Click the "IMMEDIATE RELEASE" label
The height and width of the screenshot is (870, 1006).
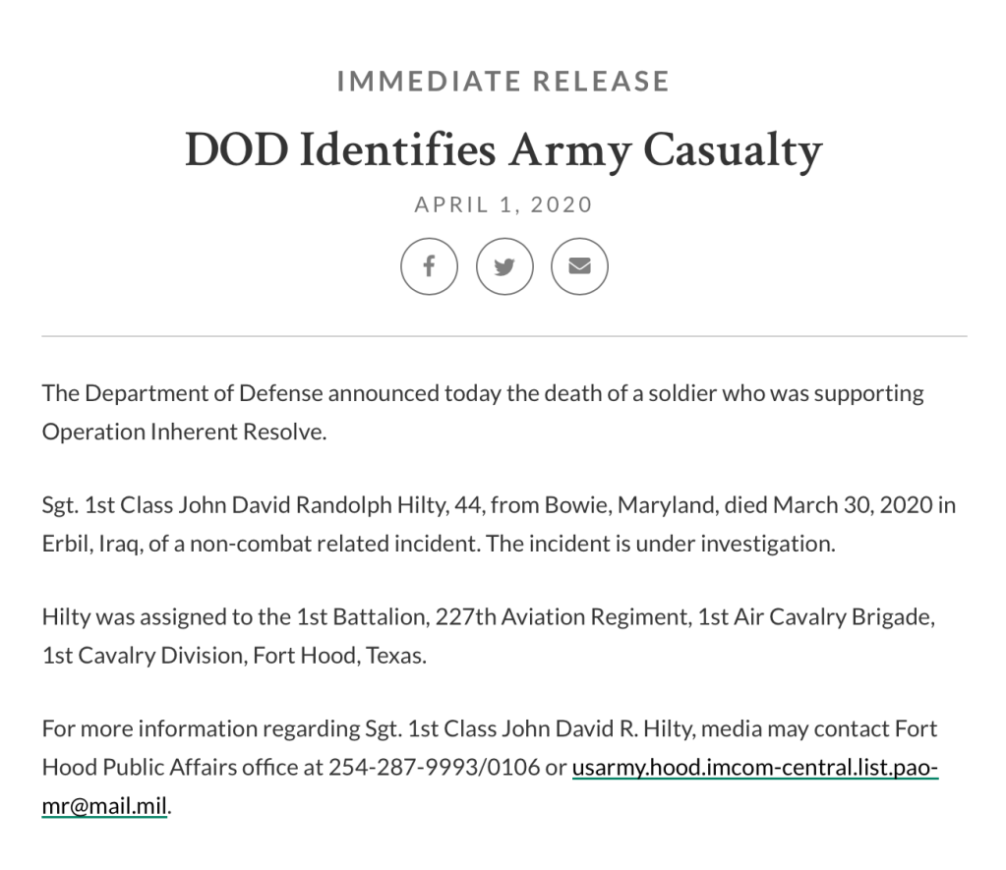point(503,82)
